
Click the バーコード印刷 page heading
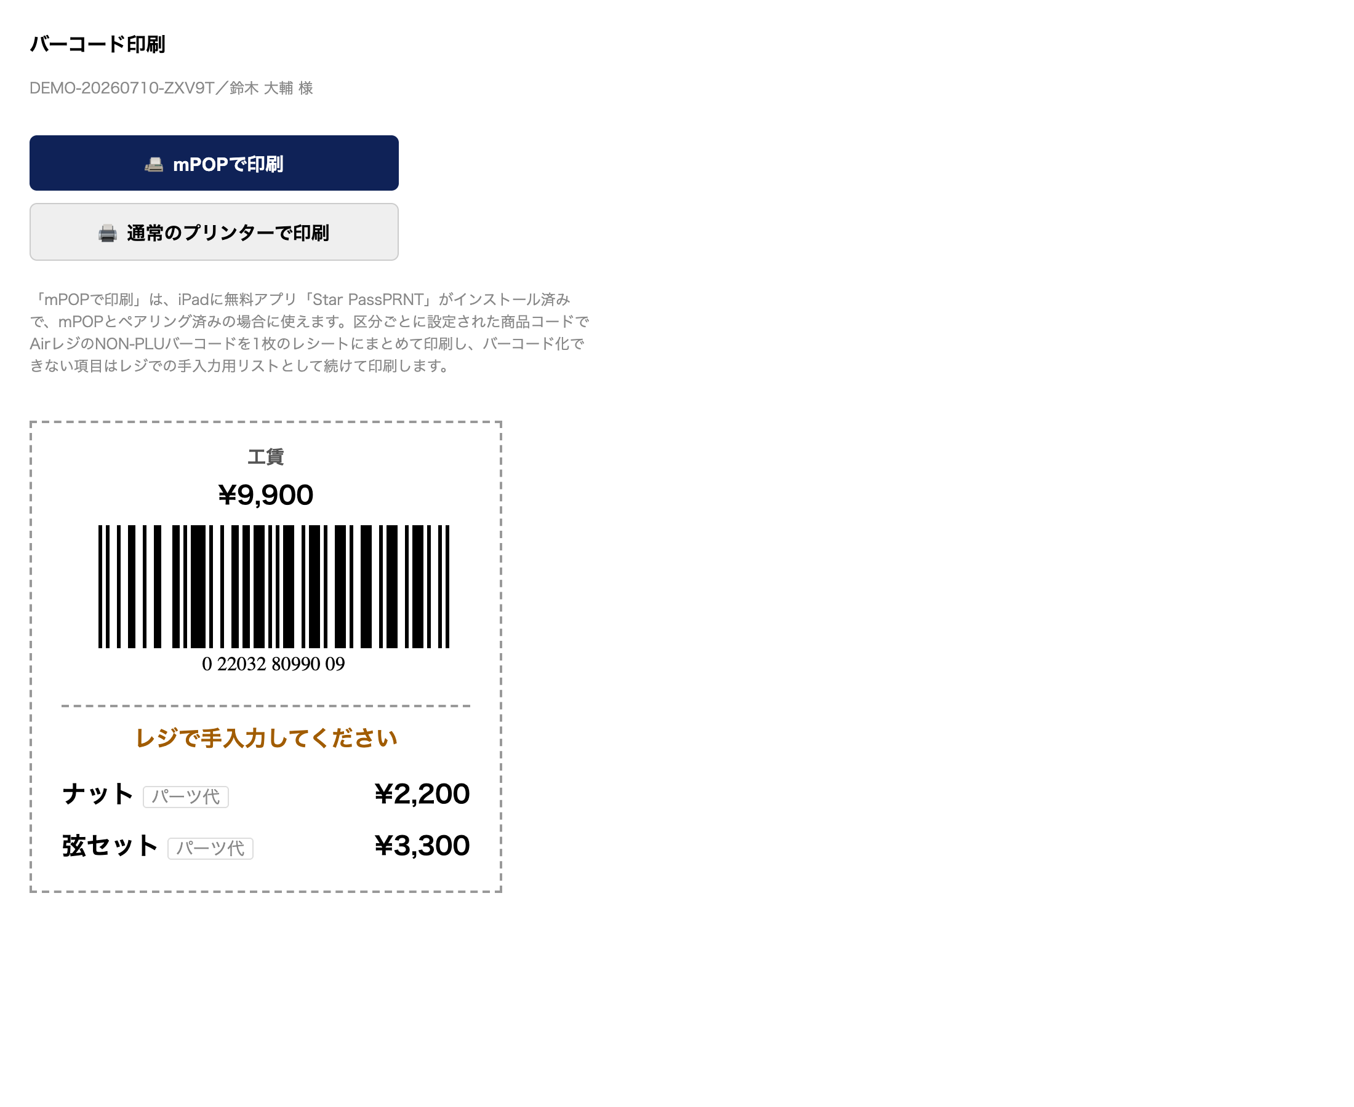pos(98,44)
